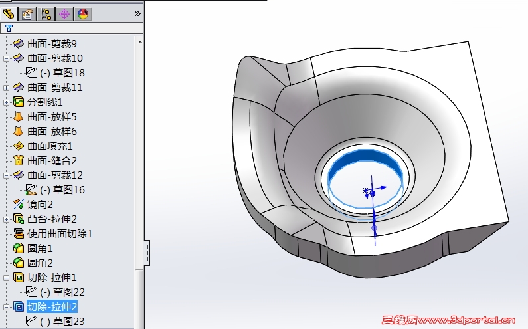
Task: Select the 曲面-放样5 label
Action: click(52, 116)
